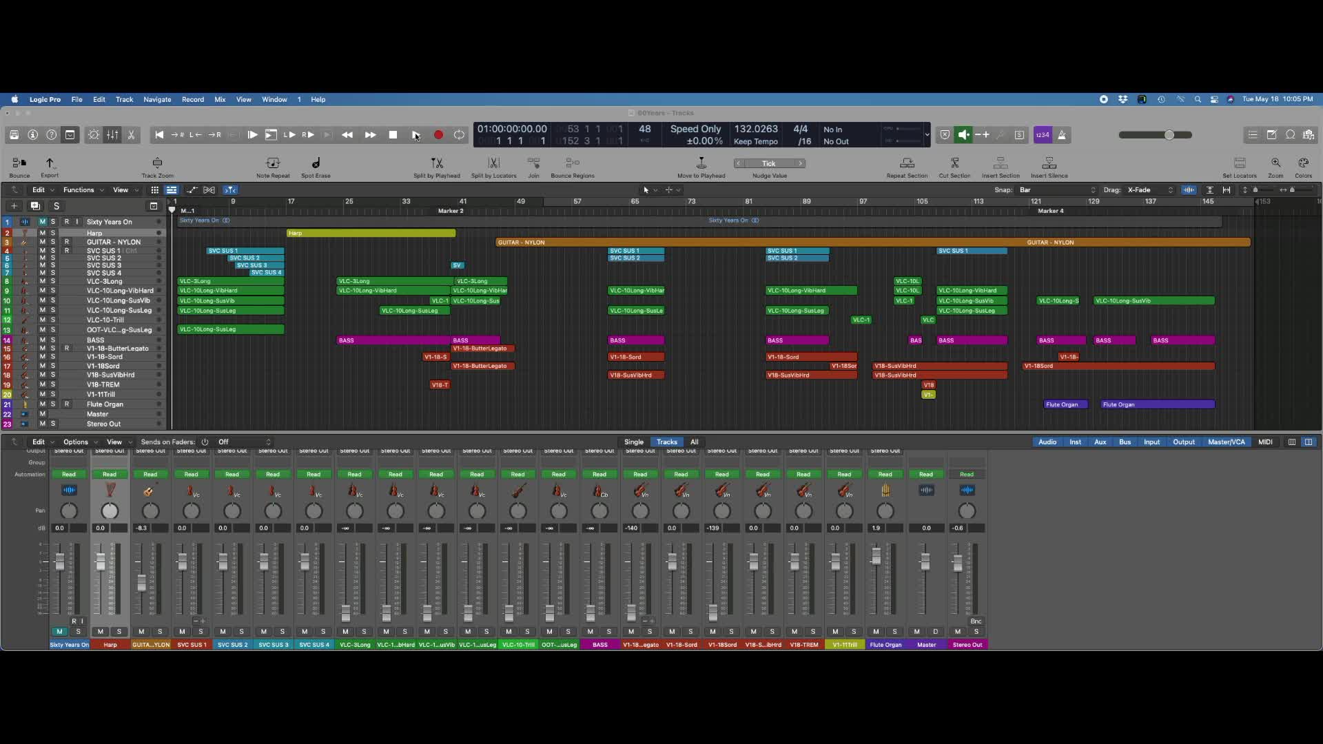Click Read automation on Harp channel strip
This screenshot has height=744, width=1323.
[110, 474]
